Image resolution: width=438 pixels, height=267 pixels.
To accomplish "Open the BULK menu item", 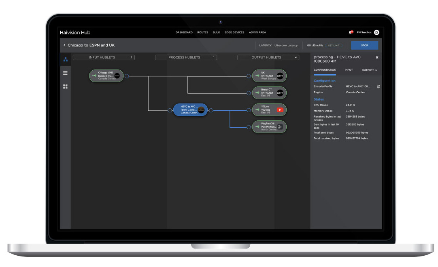I will pyautogui.click(x=216, y=32).
